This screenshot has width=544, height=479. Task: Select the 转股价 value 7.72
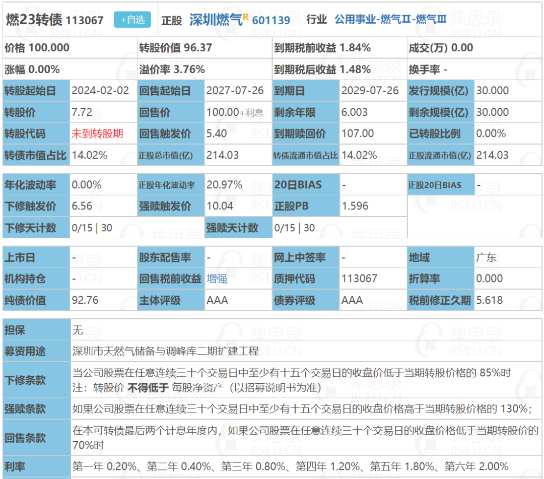pos(82,112)
